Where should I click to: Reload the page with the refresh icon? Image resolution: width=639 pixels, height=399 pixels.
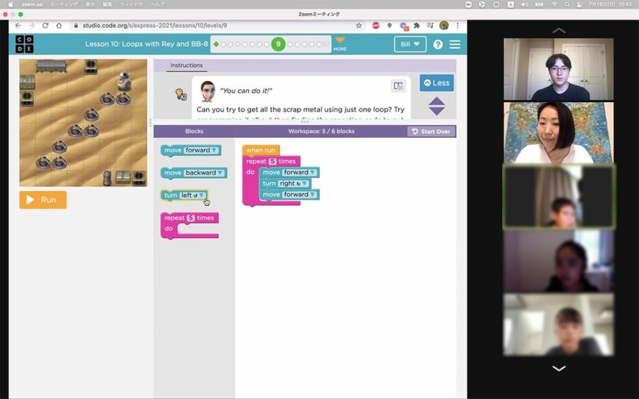(x=45, y=25)
